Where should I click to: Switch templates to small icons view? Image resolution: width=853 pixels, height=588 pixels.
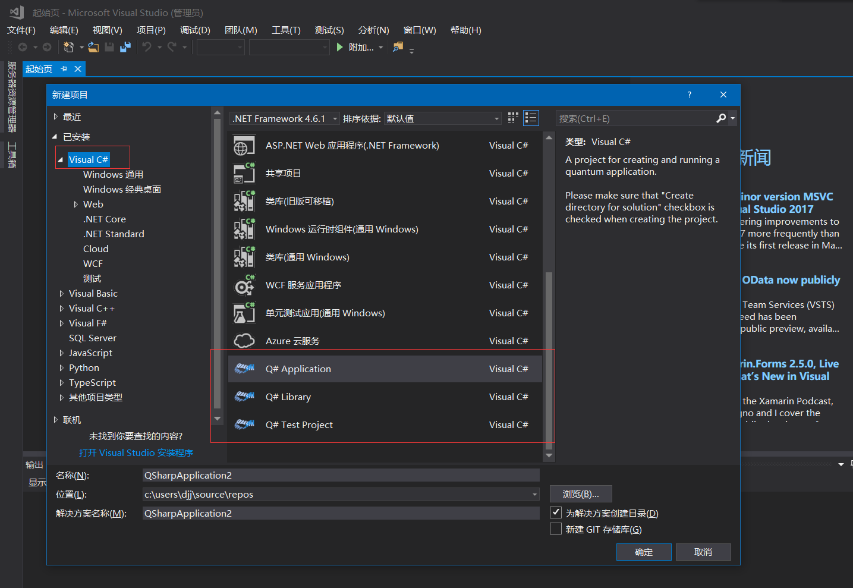pos(513,118)
